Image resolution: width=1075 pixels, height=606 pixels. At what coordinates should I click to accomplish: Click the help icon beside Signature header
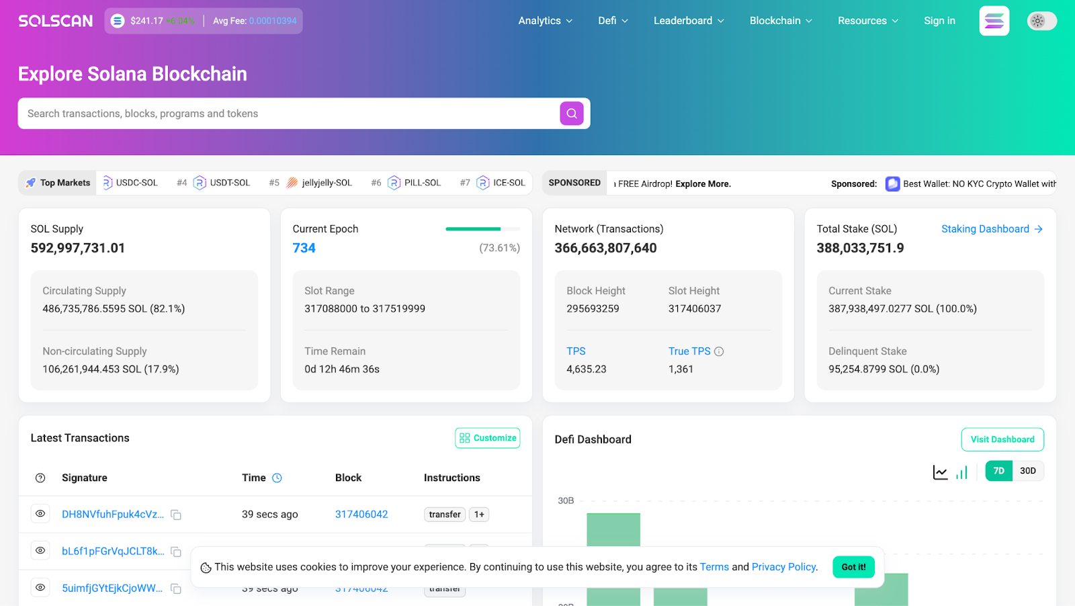40,478
